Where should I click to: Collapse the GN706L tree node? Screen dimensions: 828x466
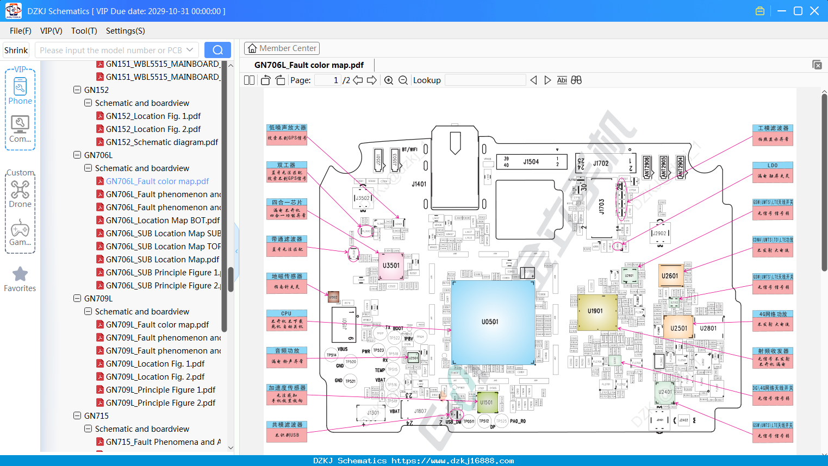pyautogui.click(x=77, y=155)
